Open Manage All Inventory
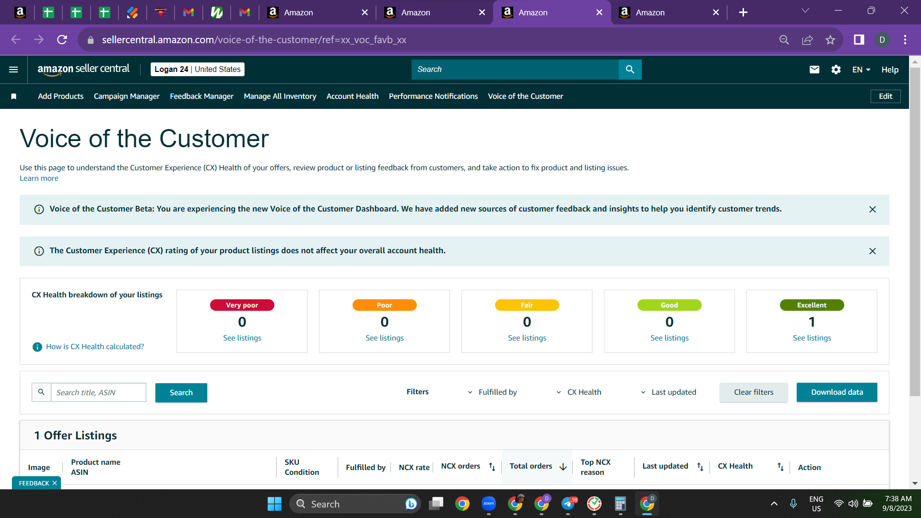921x518 pixels. [280, 96]
